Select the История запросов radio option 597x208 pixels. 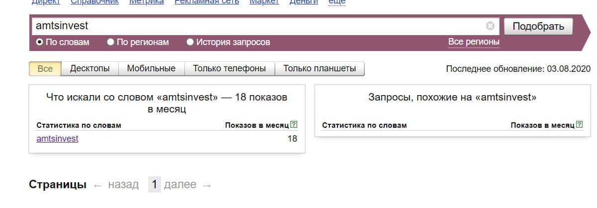[x=228, y=42]
